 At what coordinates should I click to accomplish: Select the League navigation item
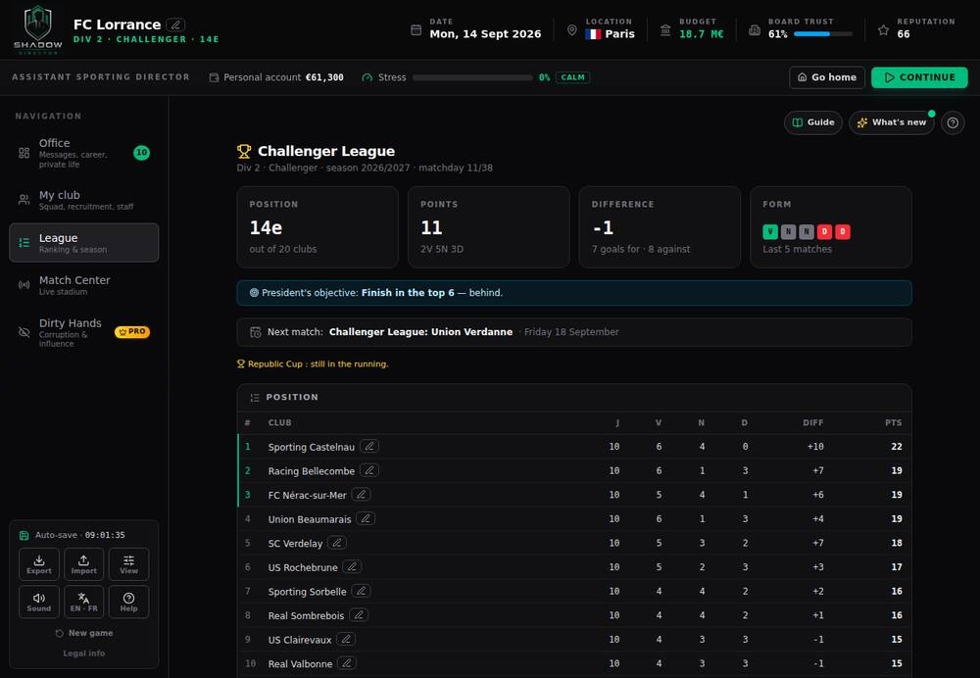pyautogui.click(x=83, y=242)
